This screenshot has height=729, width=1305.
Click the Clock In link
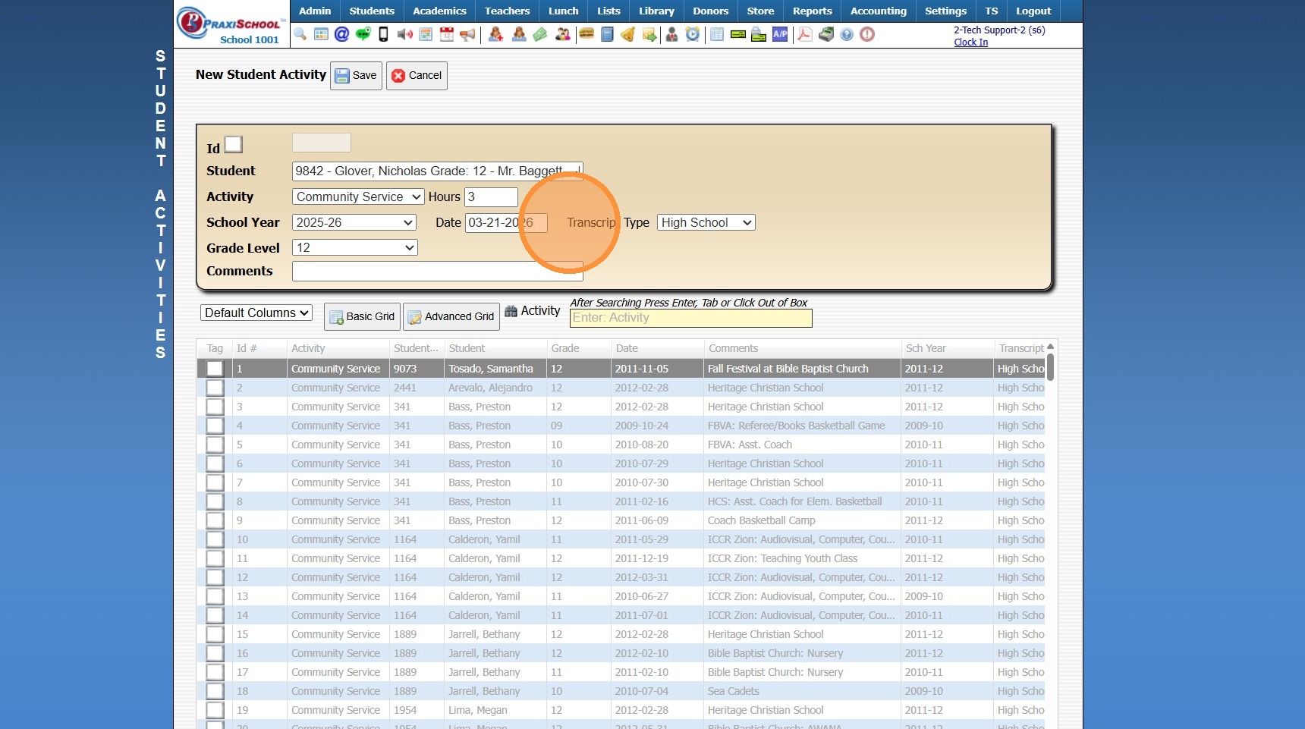(970, 42)
